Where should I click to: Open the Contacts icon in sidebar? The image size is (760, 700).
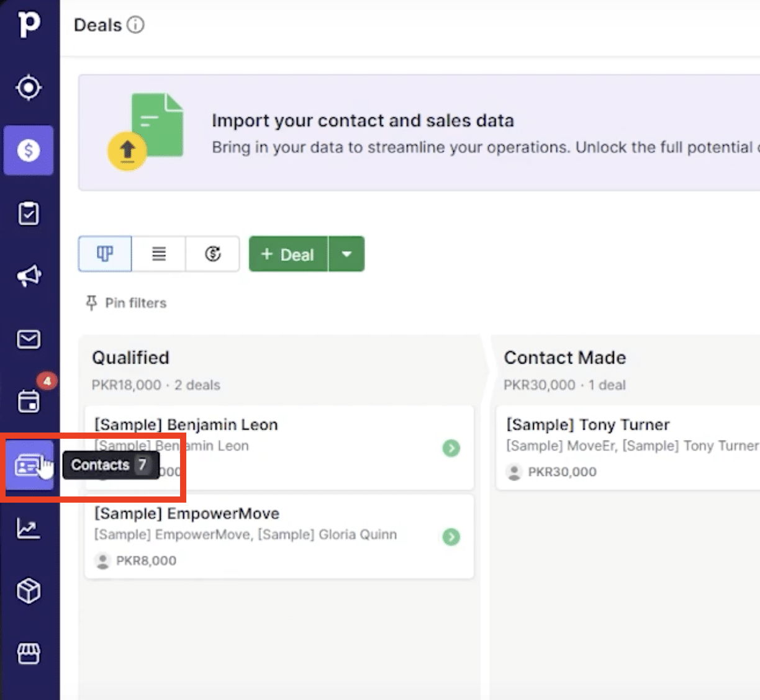[x=27, y=465]
